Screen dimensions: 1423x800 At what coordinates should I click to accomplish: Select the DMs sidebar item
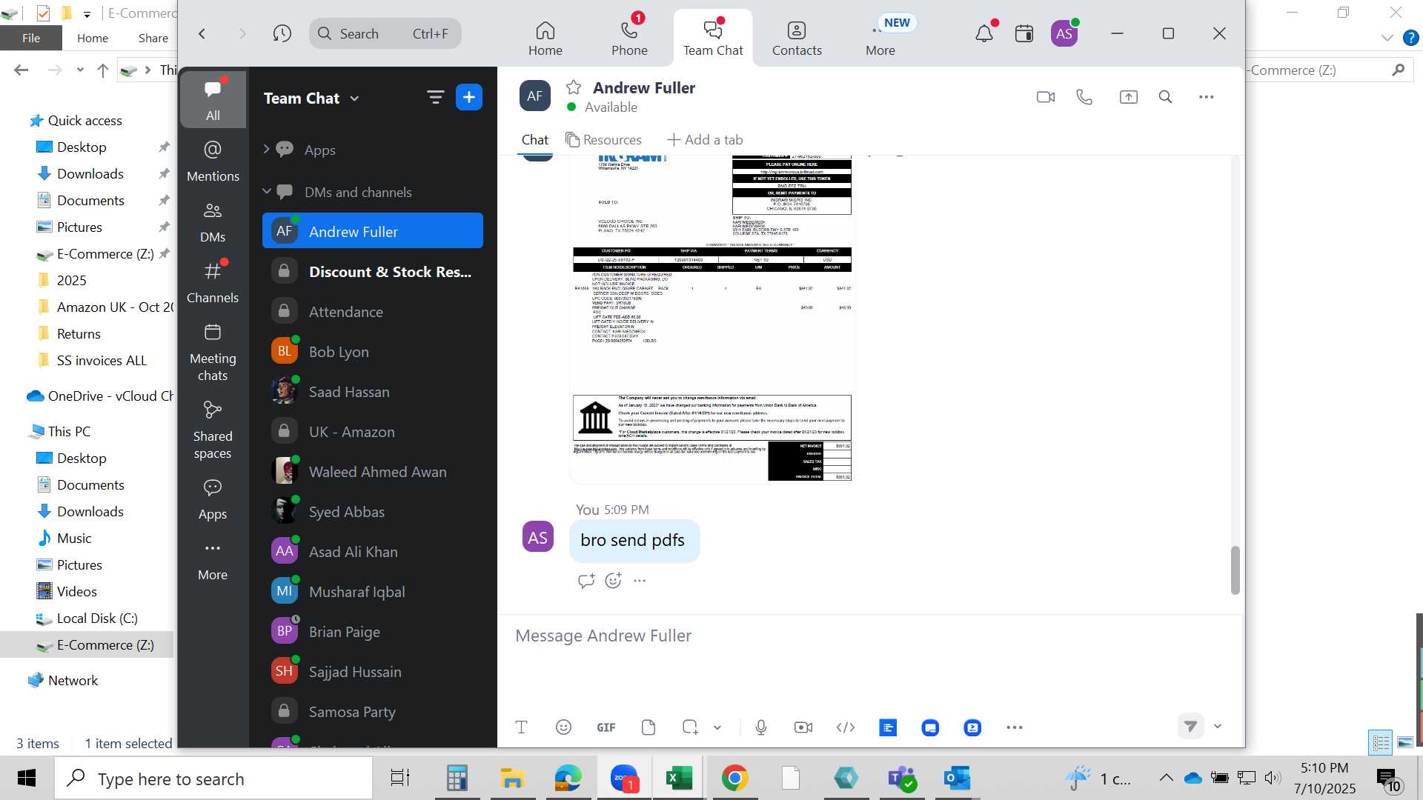pos(213,221)
